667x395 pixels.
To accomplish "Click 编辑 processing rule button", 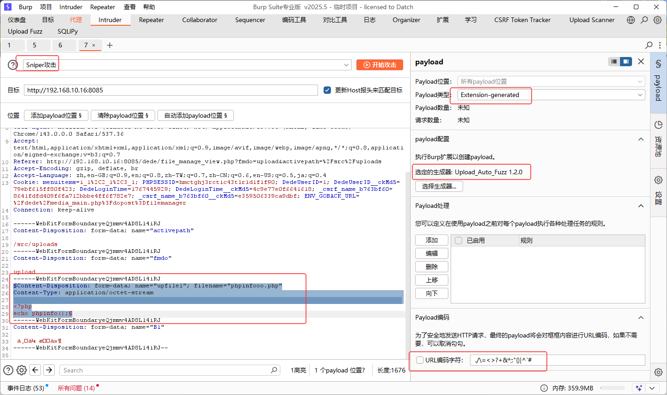I will [432, 253].
